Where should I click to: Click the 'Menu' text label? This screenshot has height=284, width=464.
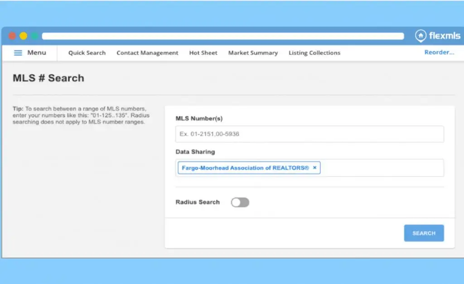37,53
